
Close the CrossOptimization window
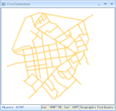(x=112, y=4)
